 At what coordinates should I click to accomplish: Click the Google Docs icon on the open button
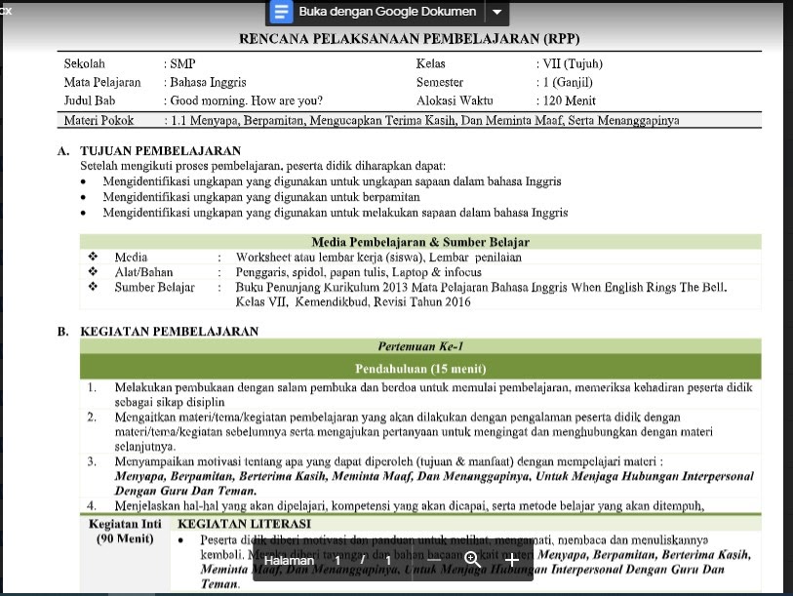[280, 13]
